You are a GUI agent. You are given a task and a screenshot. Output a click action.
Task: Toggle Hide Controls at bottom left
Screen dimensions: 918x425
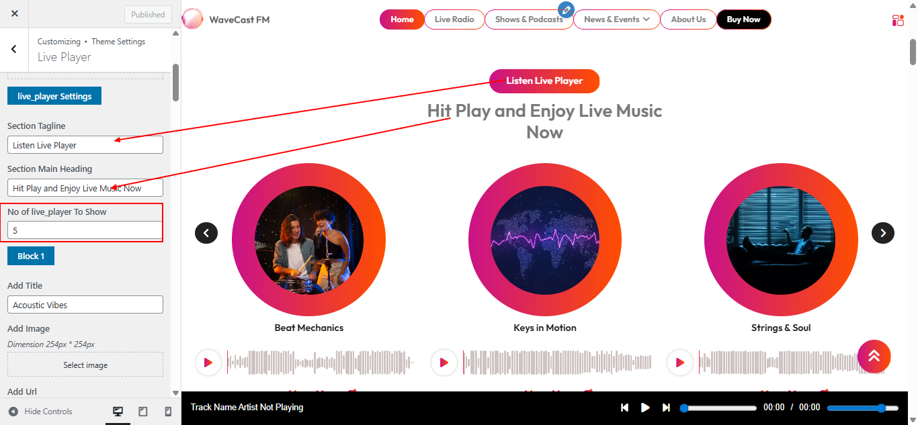40,411
